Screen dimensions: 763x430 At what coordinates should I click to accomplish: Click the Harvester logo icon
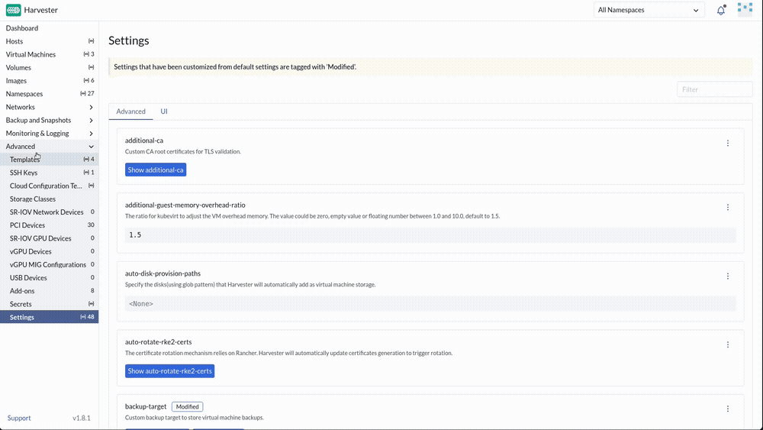[x=13, y=10]
